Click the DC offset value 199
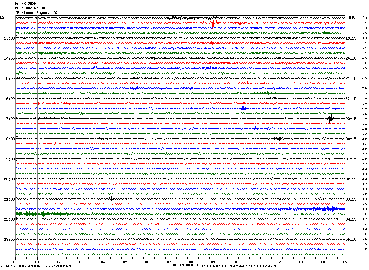Screen dimensions: 369x270 coord(365,164)
